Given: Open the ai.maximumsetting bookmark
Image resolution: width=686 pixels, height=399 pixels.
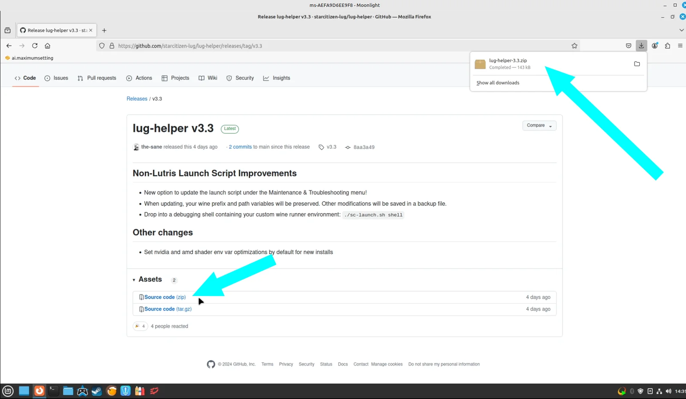Looking at the screenshot, I should (29, 58).
